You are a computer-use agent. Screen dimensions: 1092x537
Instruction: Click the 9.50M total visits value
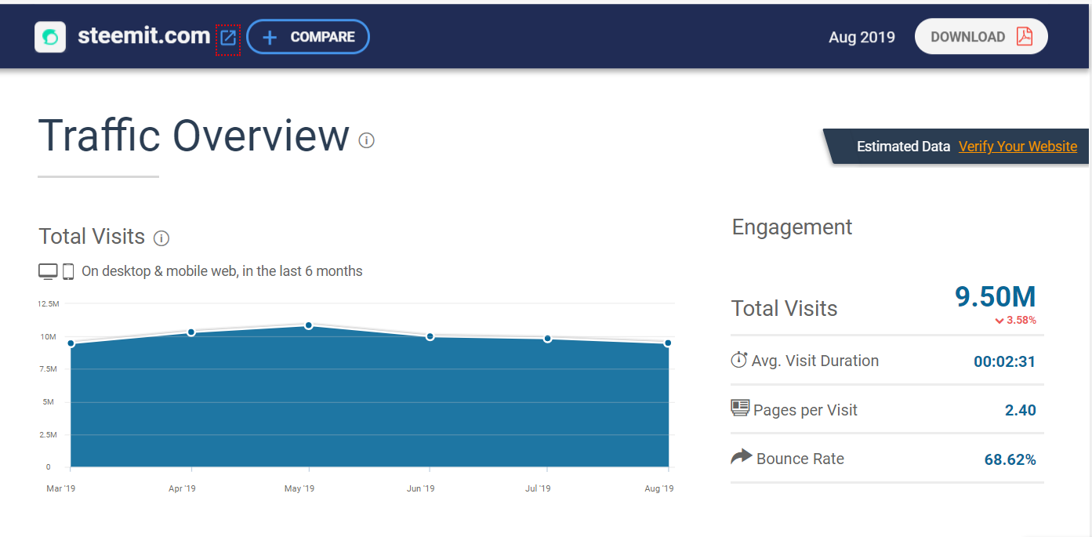(996, 297)
